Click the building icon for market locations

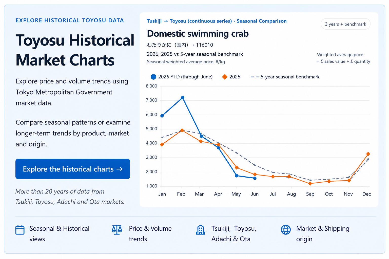click(200, 230)
